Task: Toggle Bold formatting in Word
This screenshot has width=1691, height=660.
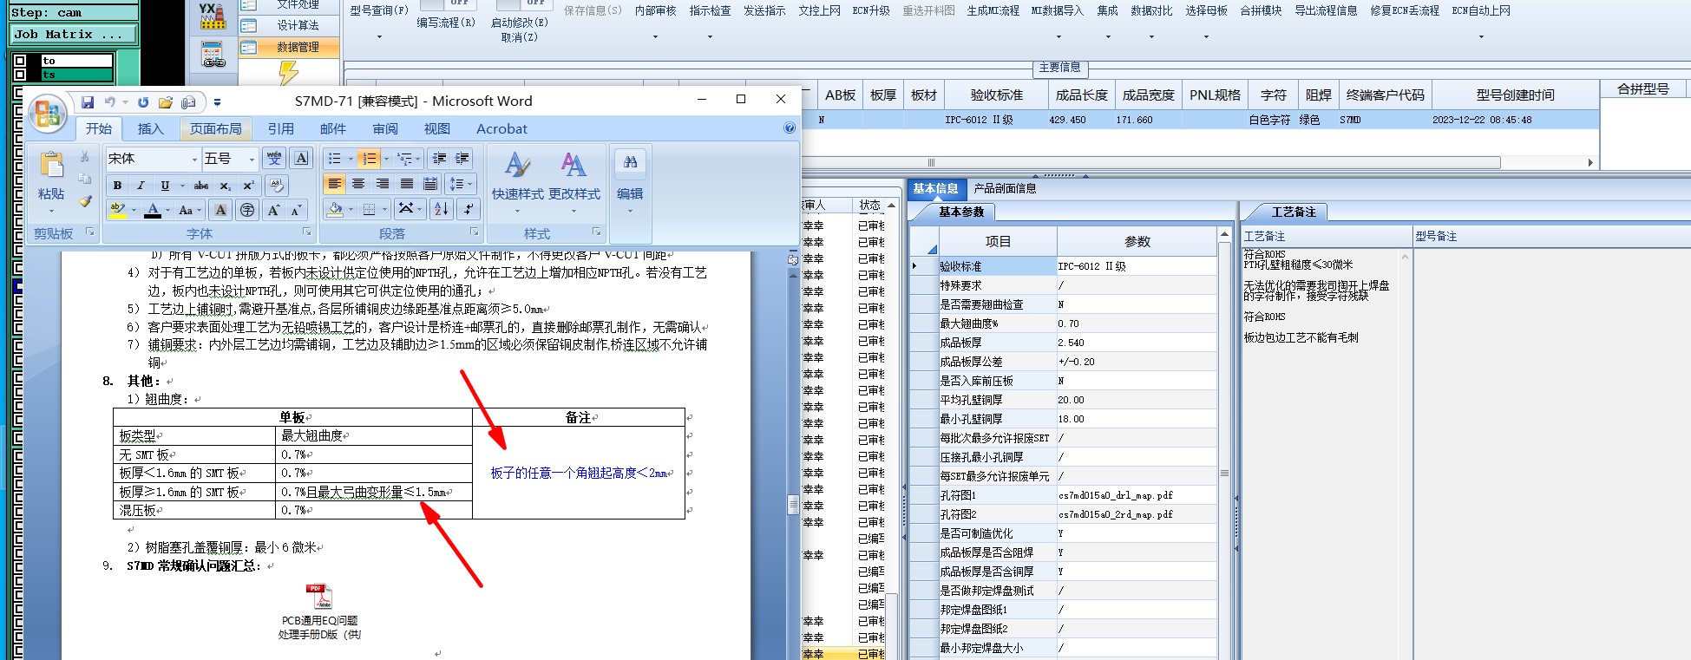Action: (117, 186)
